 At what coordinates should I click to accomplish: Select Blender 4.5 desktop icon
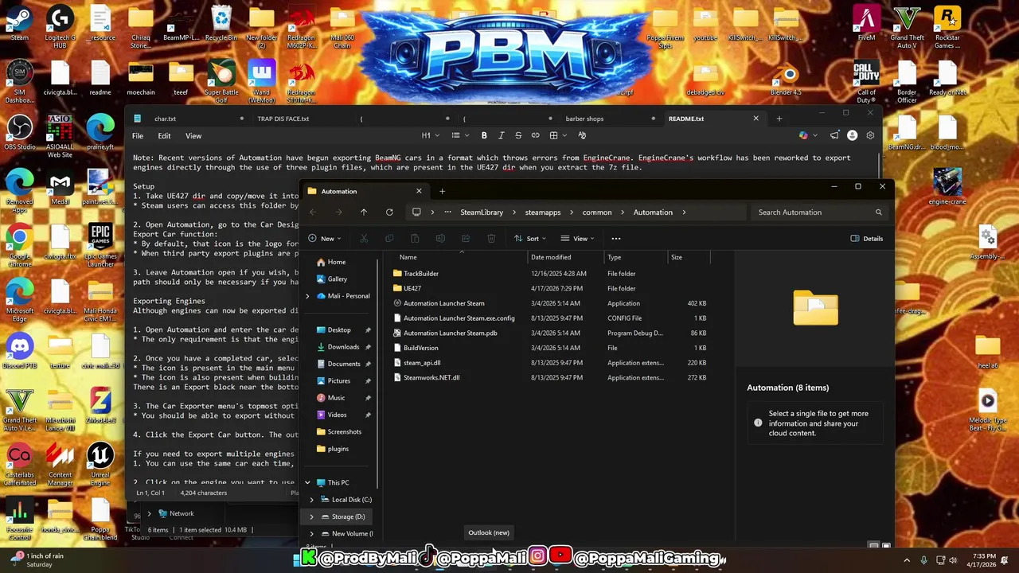pos(786,79)
